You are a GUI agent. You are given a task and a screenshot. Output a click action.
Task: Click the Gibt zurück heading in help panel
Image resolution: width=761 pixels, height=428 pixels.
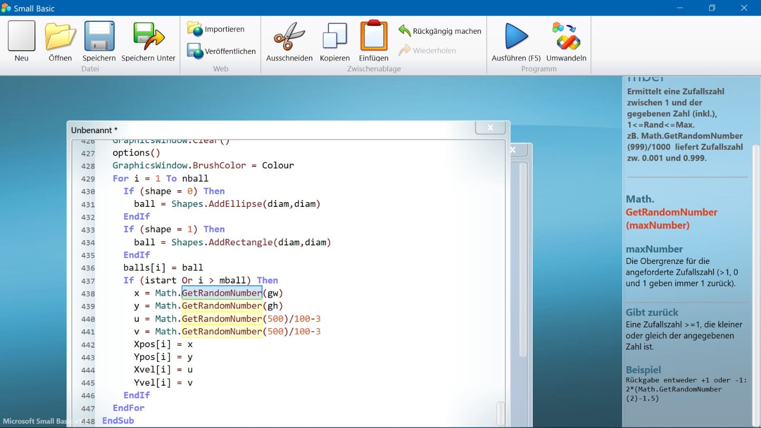[x=652, y=312]
